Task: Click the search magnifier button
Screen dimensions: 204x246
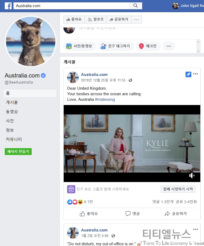Action: (136, 6)
